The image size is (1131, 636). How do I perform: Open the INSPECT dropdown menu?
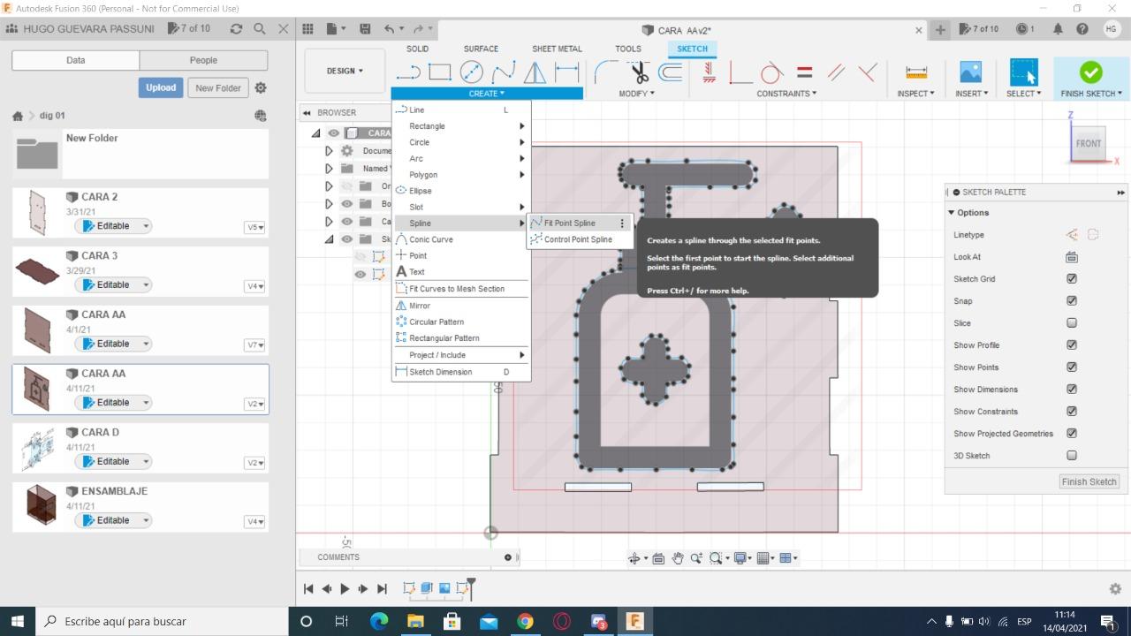click(x=915, y=94)
